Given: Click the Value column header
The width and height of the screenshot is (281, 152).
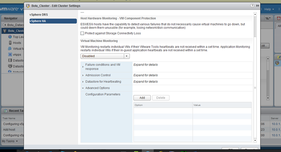Looking at the screenshot, I should coord(222,105).
